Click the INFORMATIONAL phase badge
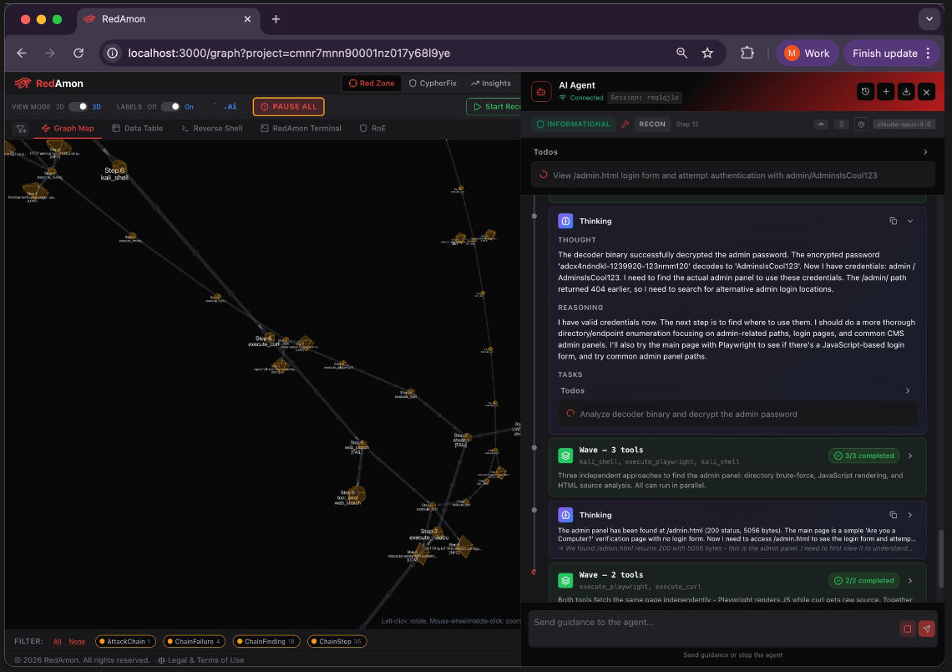The height and width of the screenshot is (672, 952). (x=573, y=124)
